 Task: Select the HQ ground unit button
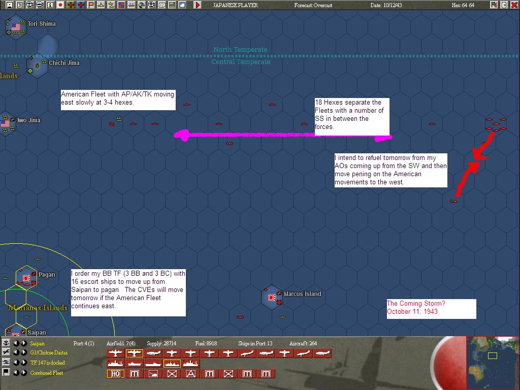coord(115,374)
